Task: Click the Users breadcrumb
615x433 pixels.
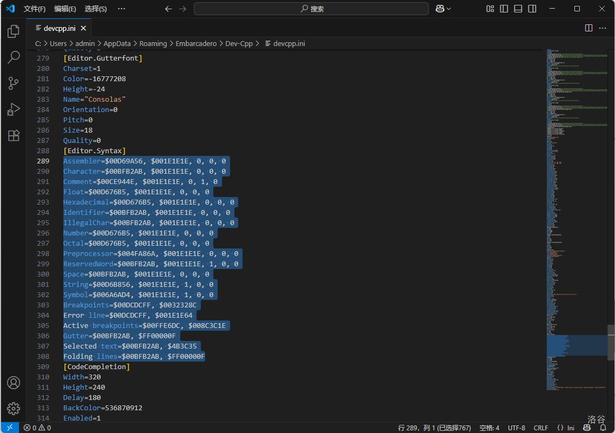Action: 58,43
